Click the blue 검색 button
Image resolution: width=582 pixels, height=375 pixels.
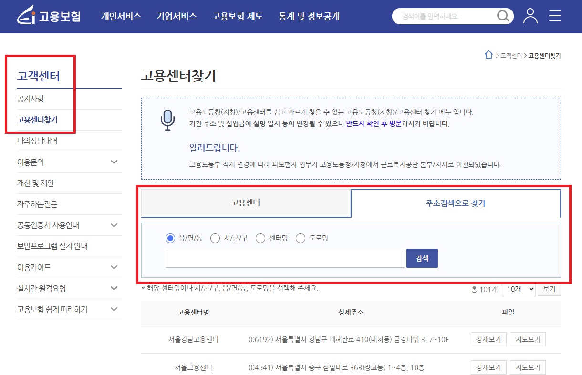[422, 258]
